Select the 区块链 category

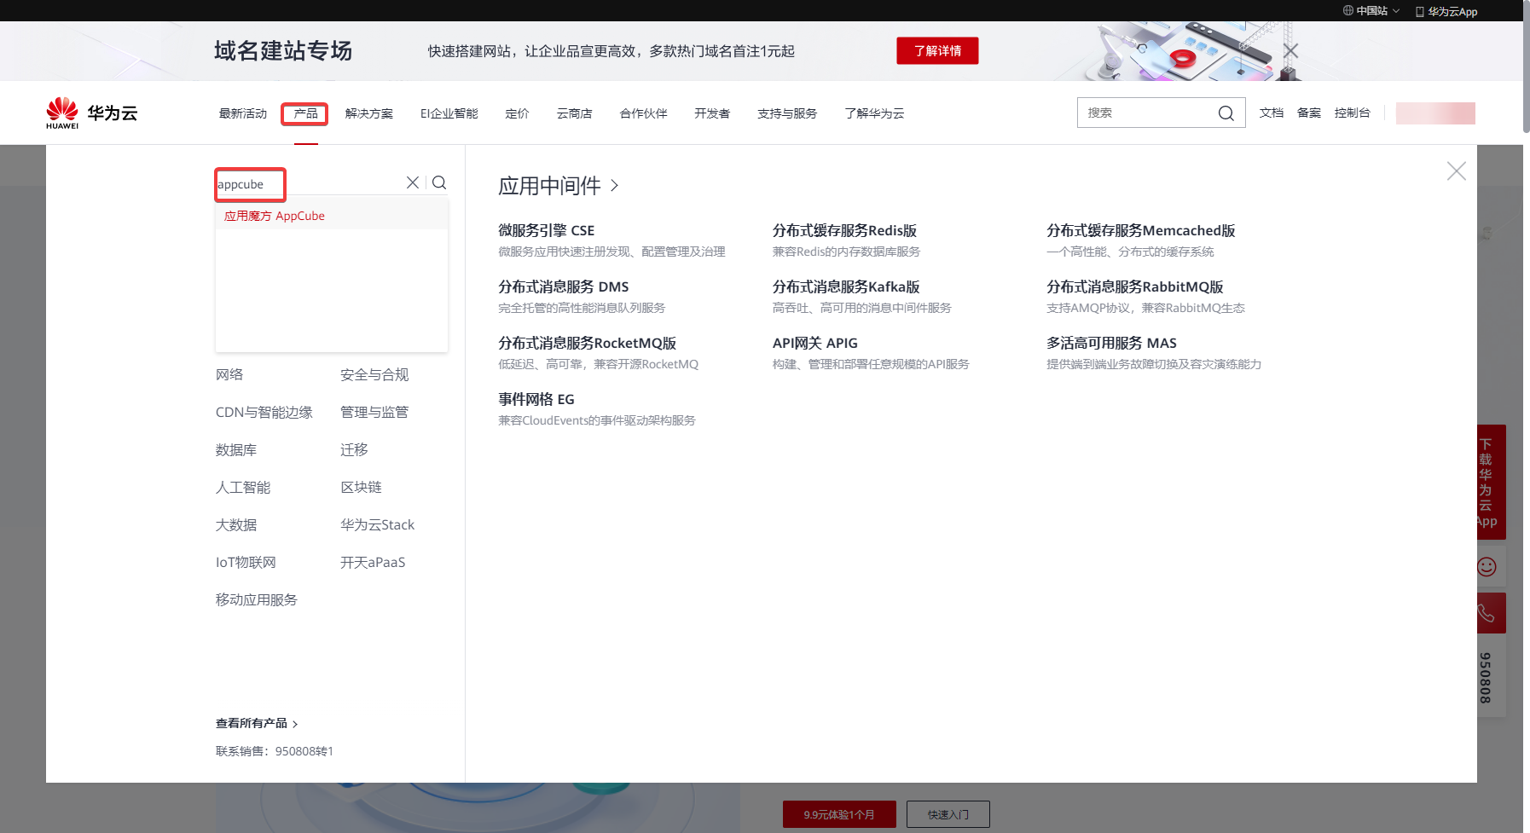tap(361, 487)
